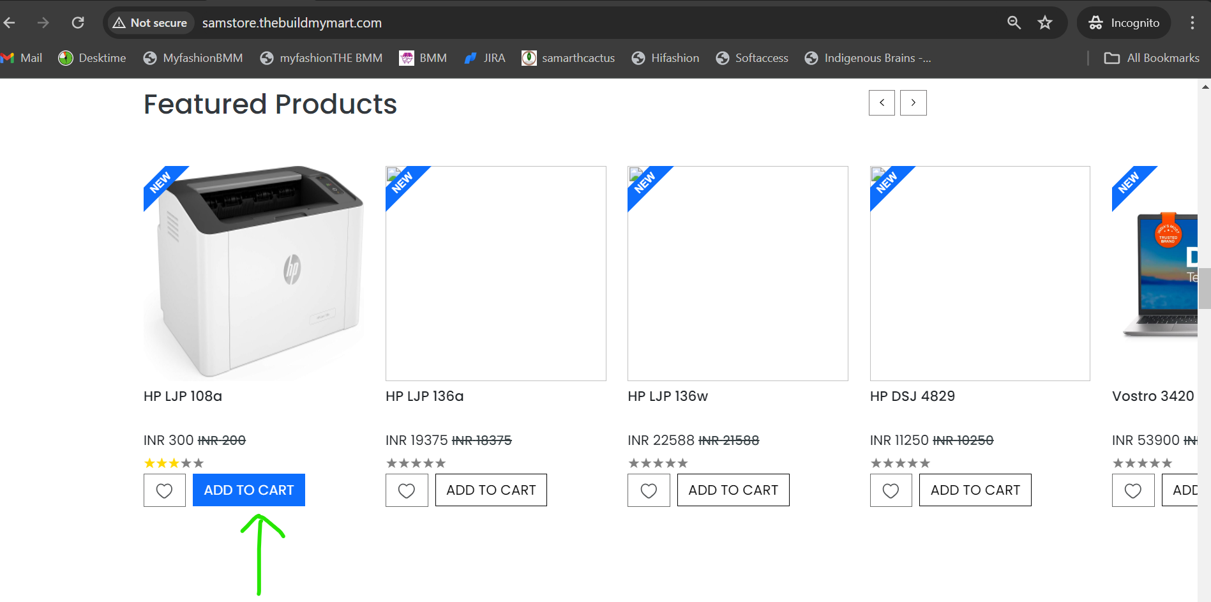1211x602 pixels.
Task: Open the JIRA bookmark
Action: (485, 58)
